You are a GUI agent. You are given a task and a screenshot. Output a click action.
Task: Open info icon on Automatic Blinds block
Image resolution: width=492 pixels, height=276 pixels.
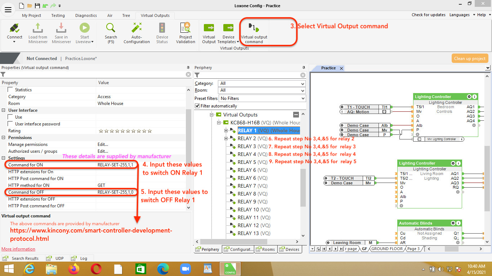coord(459,223)
